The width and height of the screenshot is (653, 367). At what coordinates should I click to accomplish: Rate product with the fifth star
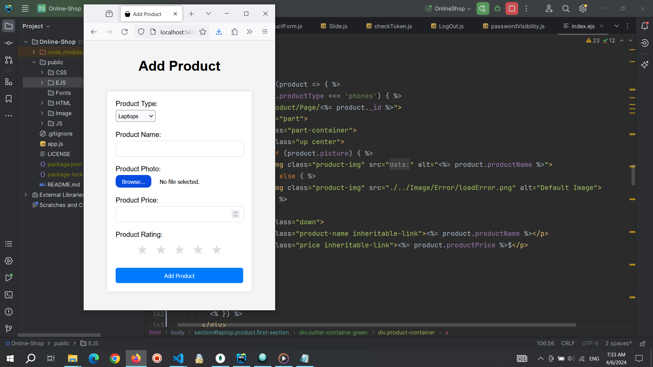[217, 250]
